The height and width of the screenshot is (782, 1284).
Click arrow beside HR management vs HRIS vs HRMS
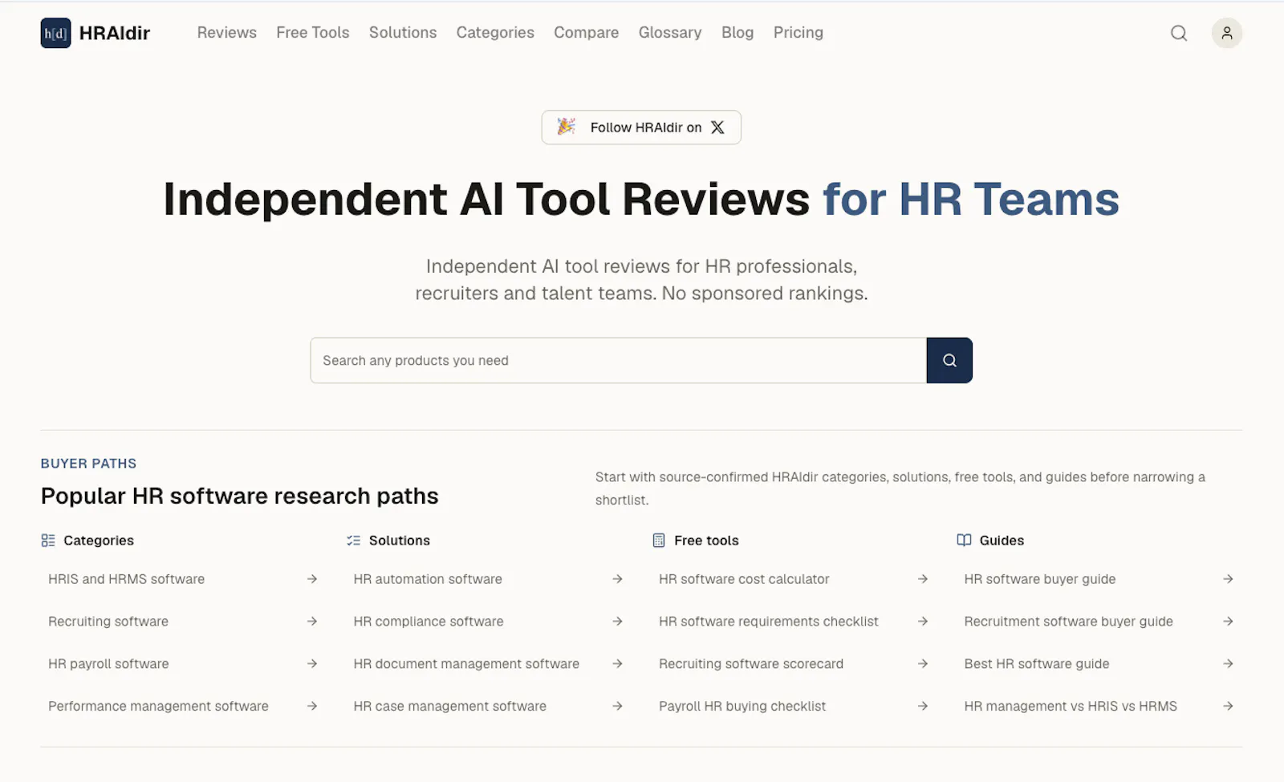click(1228, 707)
